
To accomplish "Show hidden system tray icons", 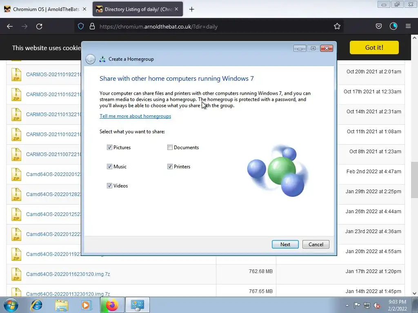I will point(347,306).
